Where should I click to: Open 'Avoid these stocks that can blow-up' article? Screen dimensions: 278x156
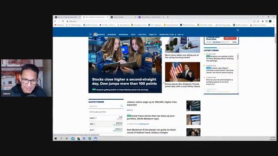coord(151,117)
